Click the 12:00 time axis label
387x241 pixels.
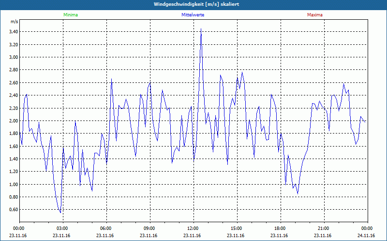click(192, 228)
